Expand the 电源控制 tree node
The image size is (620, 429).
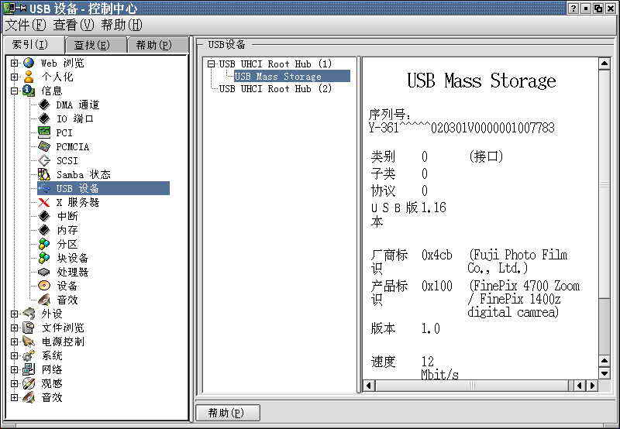pos(14,341)
